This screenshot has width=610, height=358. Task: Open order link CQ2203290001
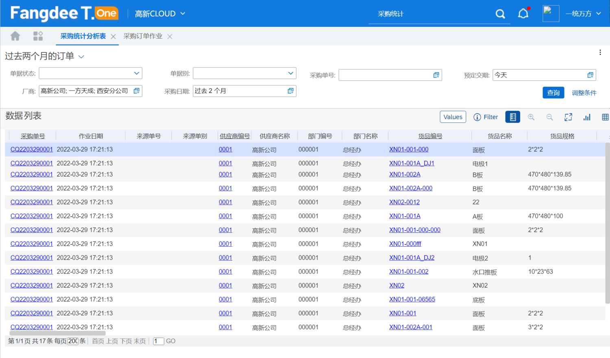pyautogui.click(x=31, y=149)
